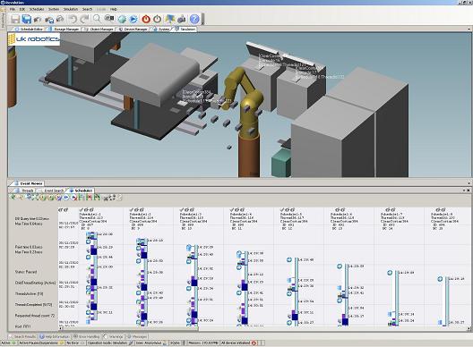Toggle checkmark on Schedule1:2 column header
The height and width of the screenshot is (347, 473).
point(131,209)
